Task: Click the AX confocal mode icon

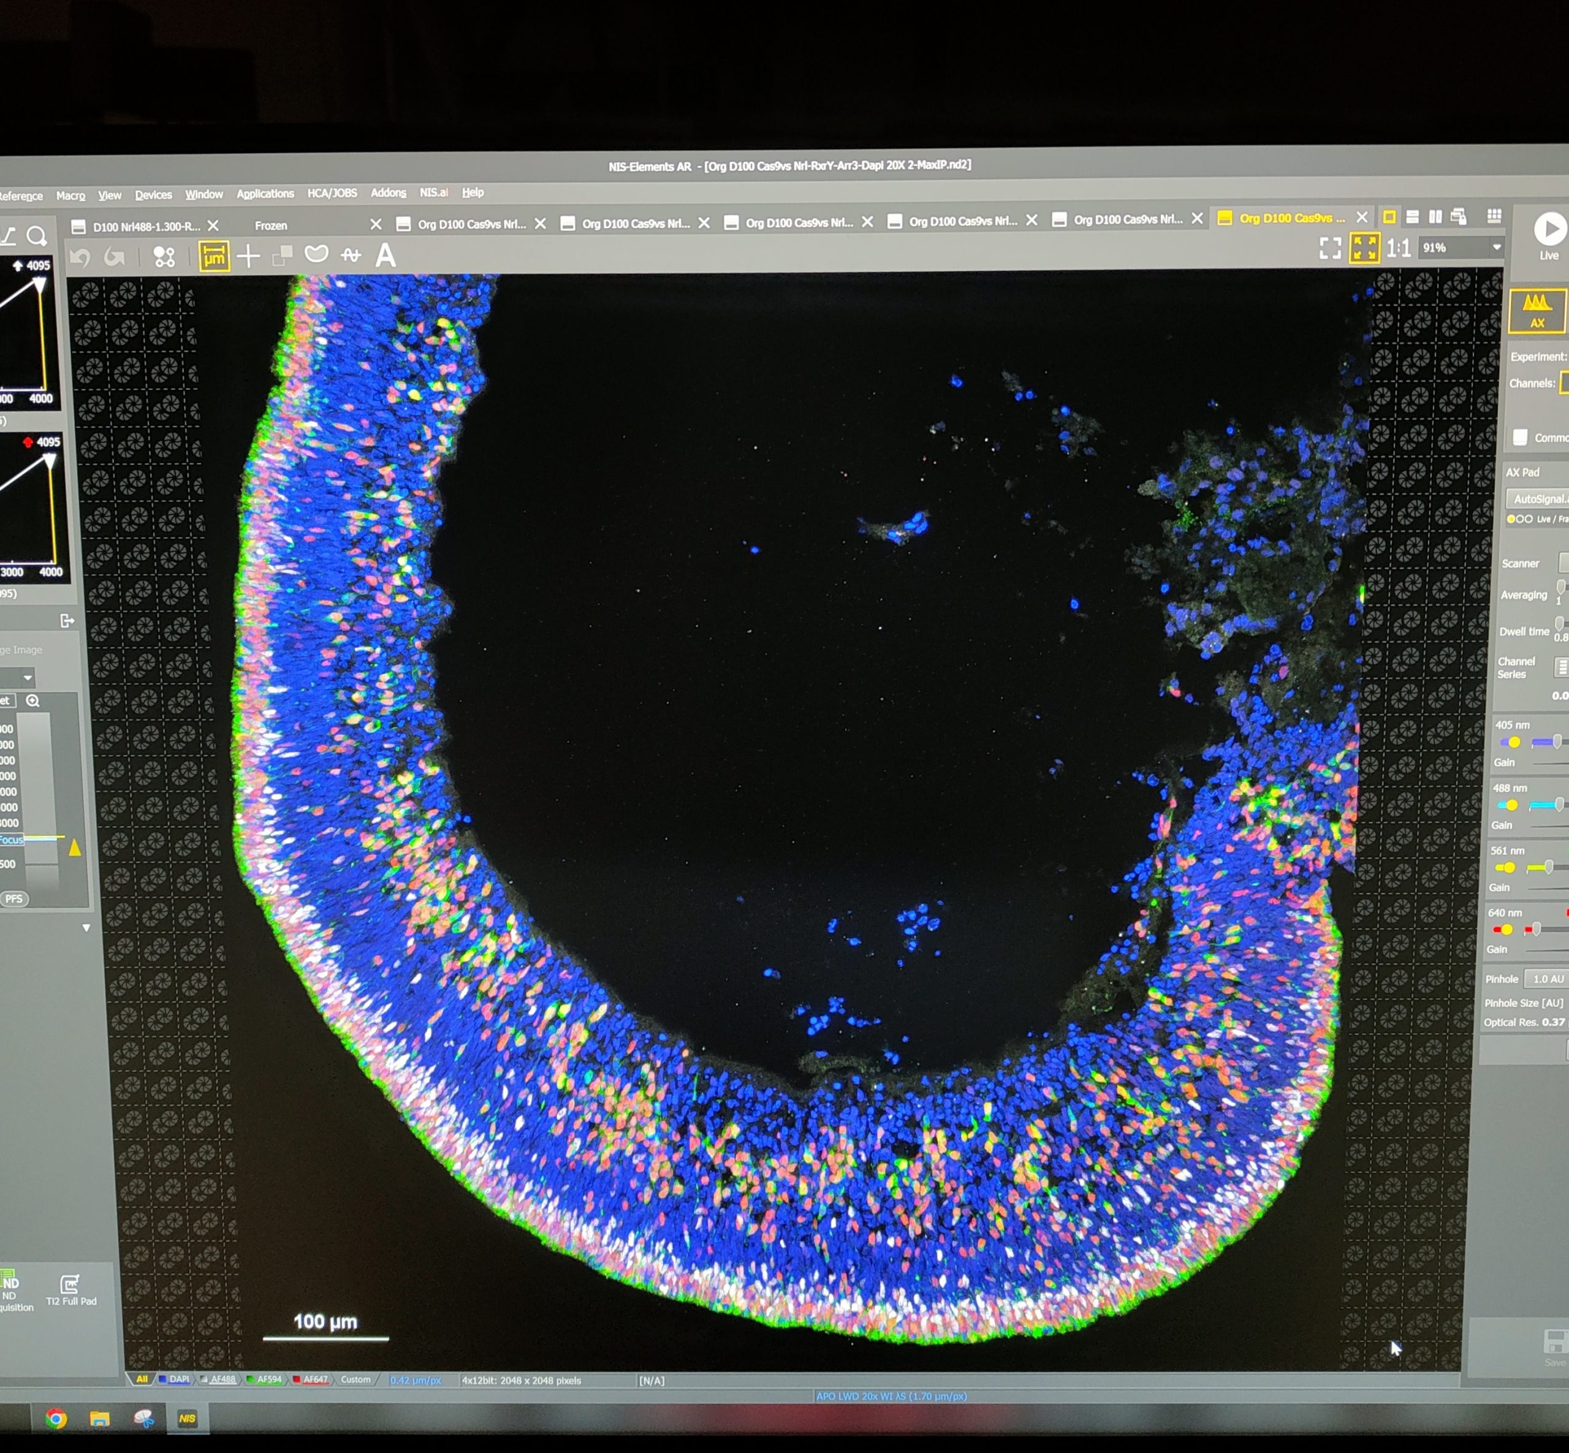Action: pyautogui.click(x=1536, y=311)
